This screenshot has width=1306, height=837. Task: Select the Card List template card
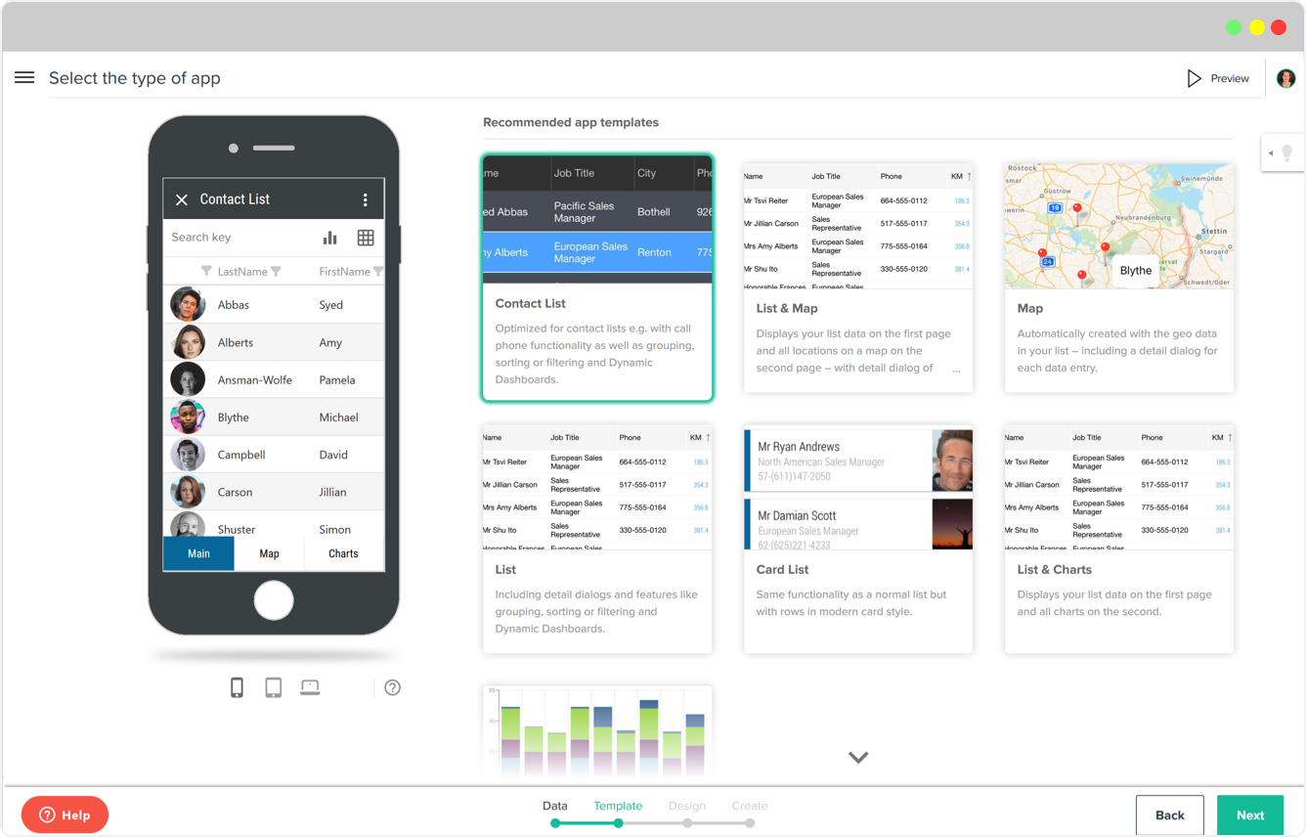(x=858, y=539)
